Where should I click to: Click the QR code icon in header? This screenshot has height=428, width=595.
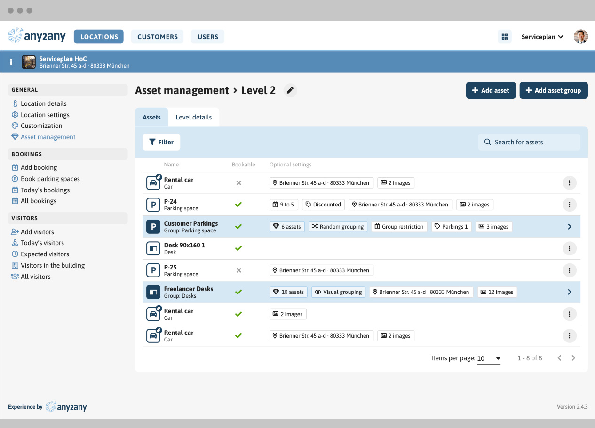[505, 37]
